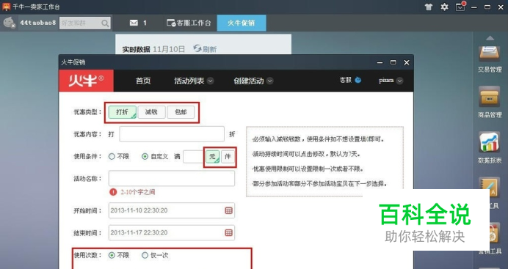Click the 活动名称 input field
The height and width of the screenshot is (269, 508).
coord(172,178)
